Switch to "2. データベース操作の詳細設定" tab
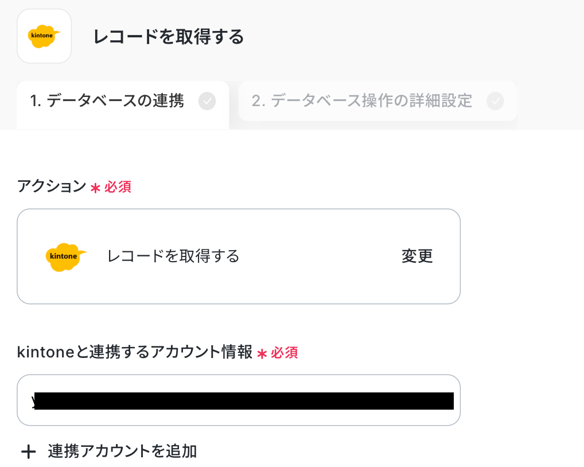Image resolution: width=584 pixels, height=467 pixels. pos(362,102)
